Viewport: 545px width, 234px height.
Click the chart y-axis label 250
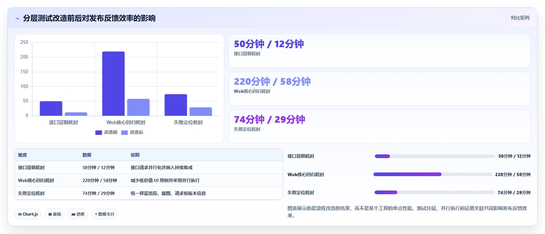tap(24, 42)
